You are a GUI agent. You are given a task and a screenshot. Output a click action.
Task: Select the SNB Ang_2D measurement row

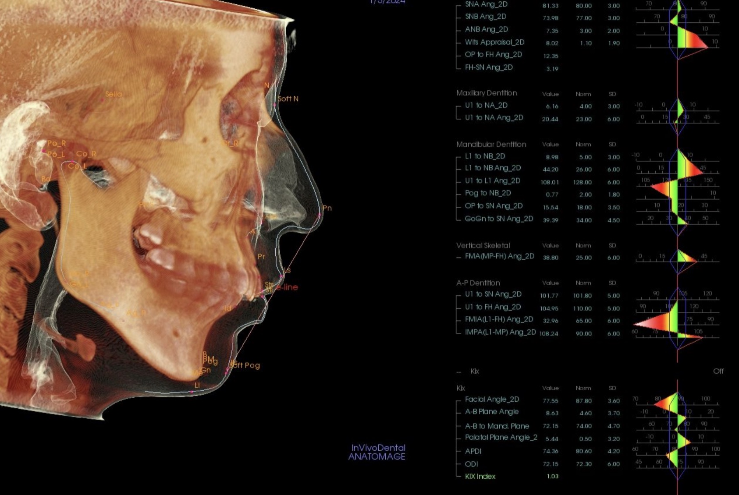click(543, 17)
